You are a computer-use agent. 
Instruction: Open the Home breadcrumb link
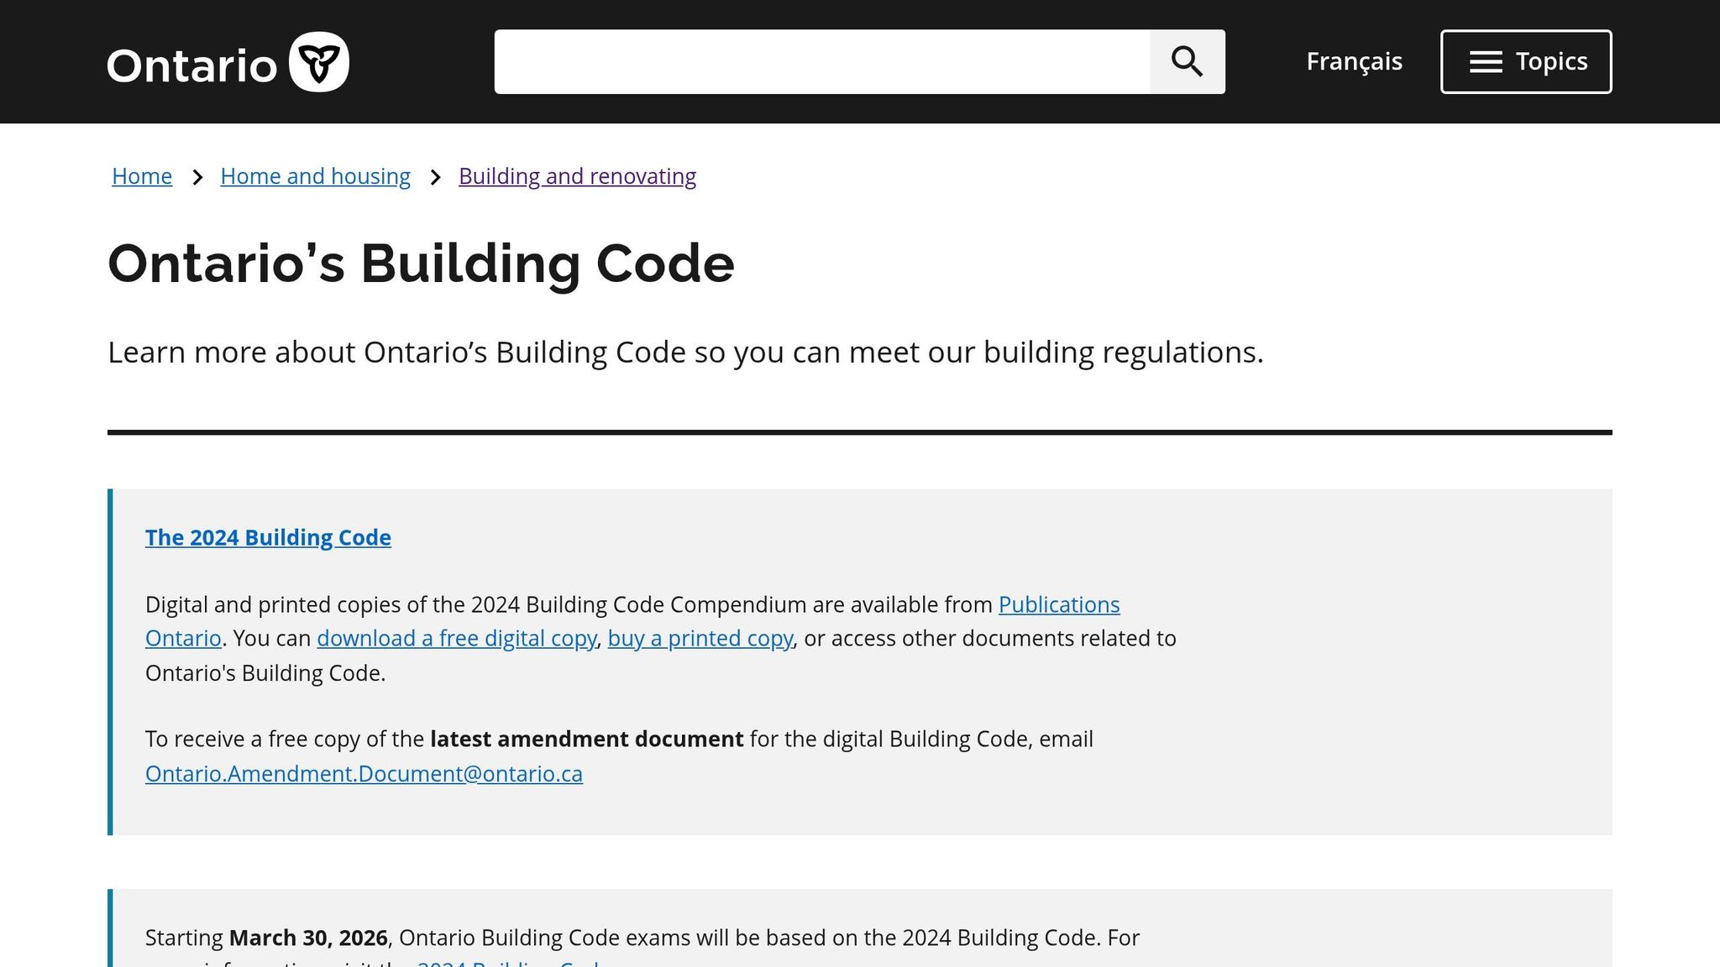[x=141, y=175]
